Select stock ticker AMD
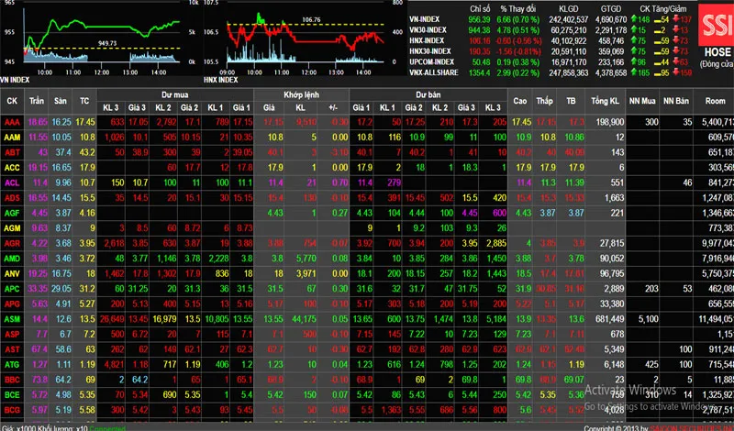734x431 pixels. pos(12,259)
